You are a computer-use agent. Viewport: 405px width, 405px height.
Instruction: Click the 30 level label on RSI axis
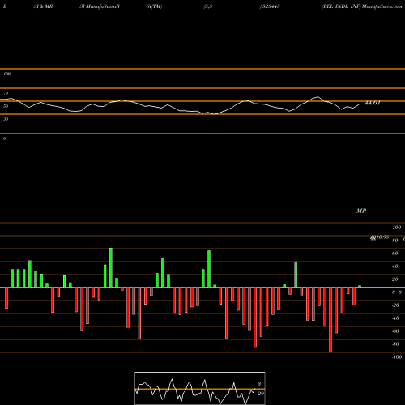tap(6, 119)
